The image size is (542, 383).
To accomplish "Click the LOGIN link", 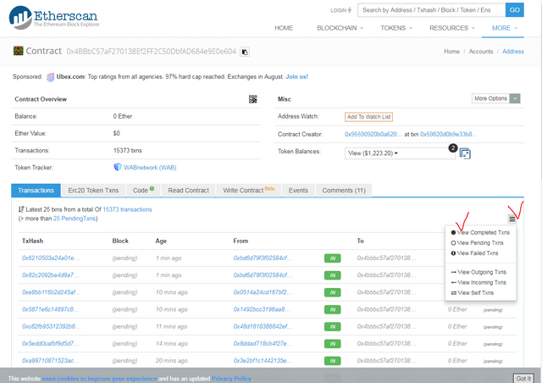I will (x=338, y=10).
